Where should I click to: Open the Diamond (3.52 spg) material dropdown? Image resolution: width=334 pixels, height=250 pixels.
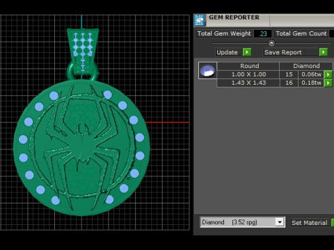coord(280,222)
